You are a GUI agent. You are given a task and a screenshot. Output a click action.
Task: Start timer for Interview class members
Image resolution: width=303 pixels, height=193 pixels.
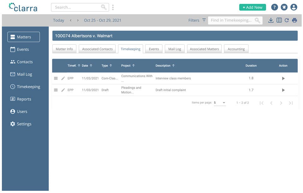click(283, 78)
